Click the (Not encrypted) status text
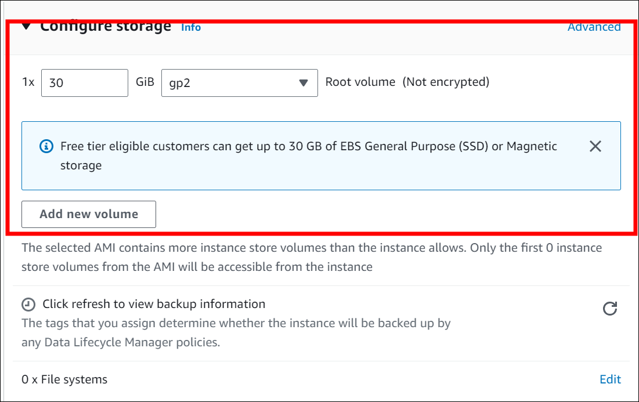This screenshot has height=402, width=639. (446, 82)
